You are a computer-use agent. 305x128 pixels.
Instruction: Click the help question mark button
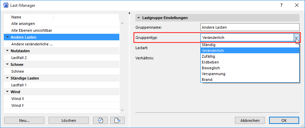(x=281, y=5)
